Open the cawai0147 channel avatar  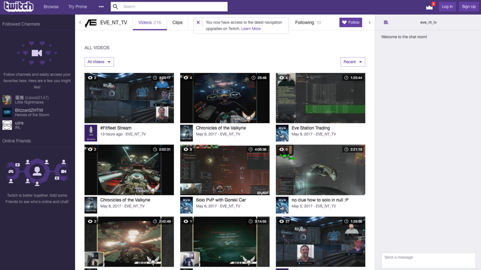7,100
